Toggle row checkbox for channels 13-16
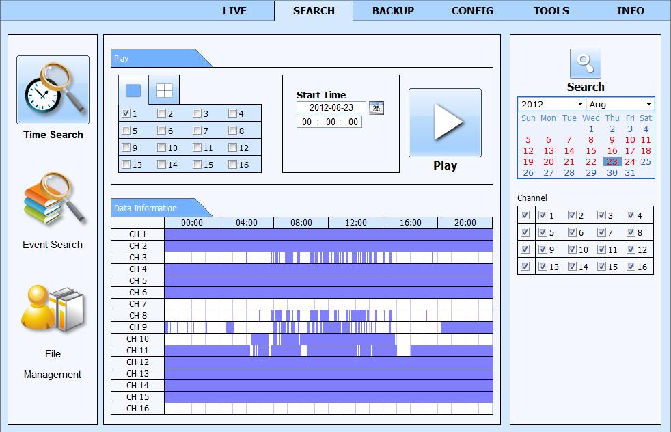 (x=525, y=267)
